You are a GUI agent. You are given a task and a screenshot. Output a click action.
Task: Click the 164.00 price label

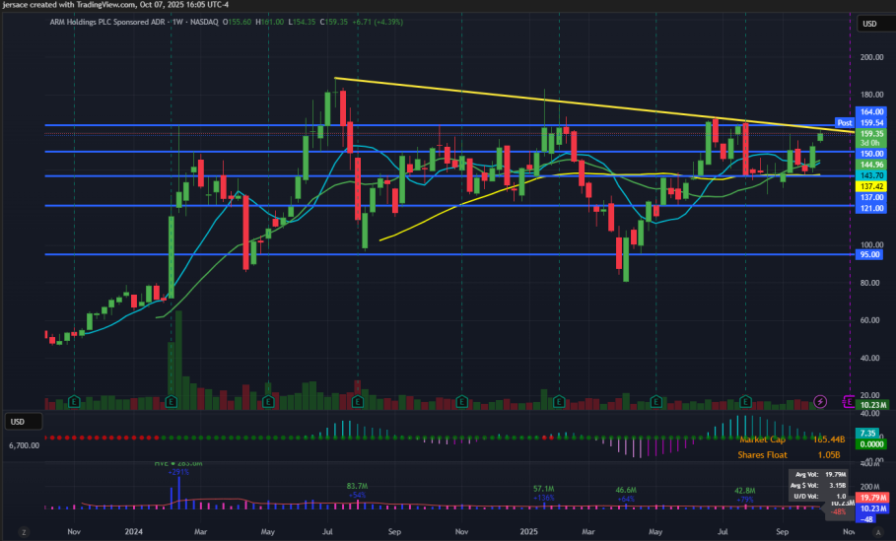(x=871, y=112)
